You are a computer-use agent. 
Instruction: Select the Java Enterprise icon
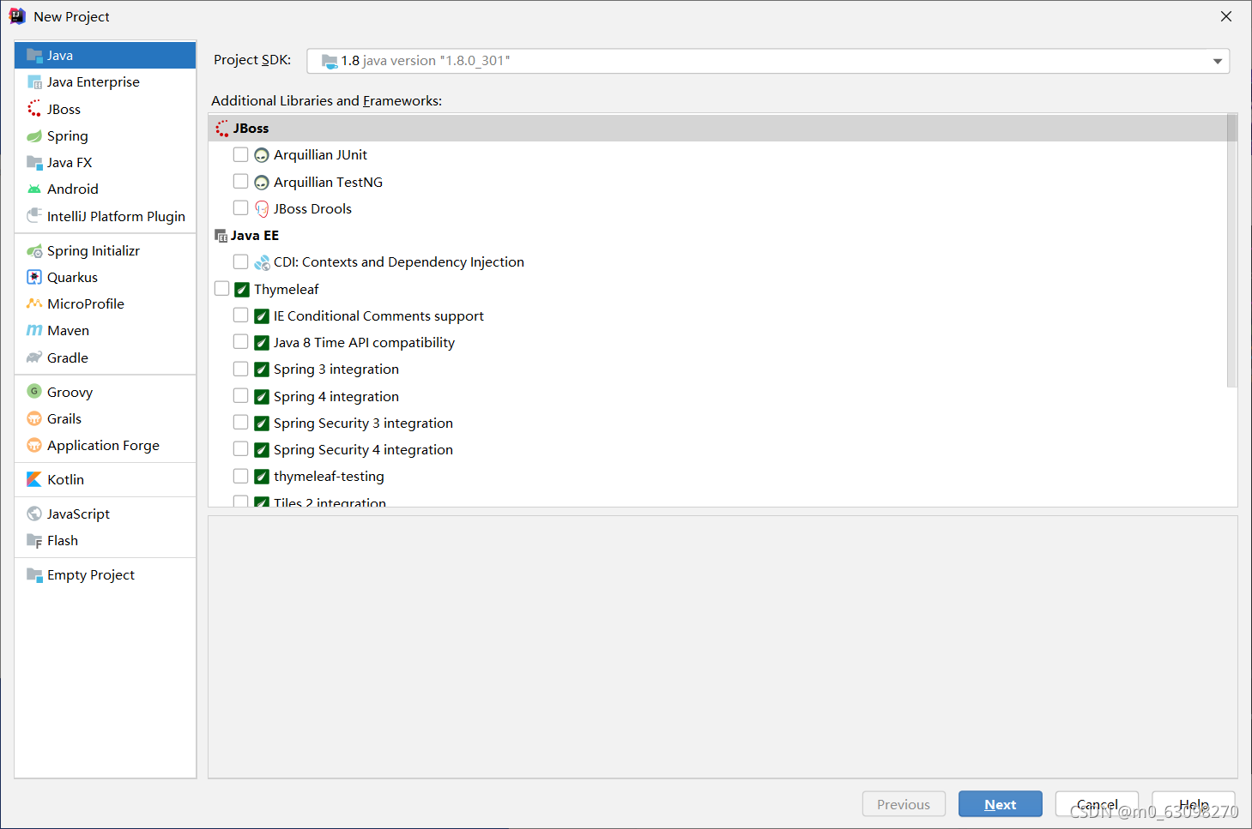coord(34,82)
